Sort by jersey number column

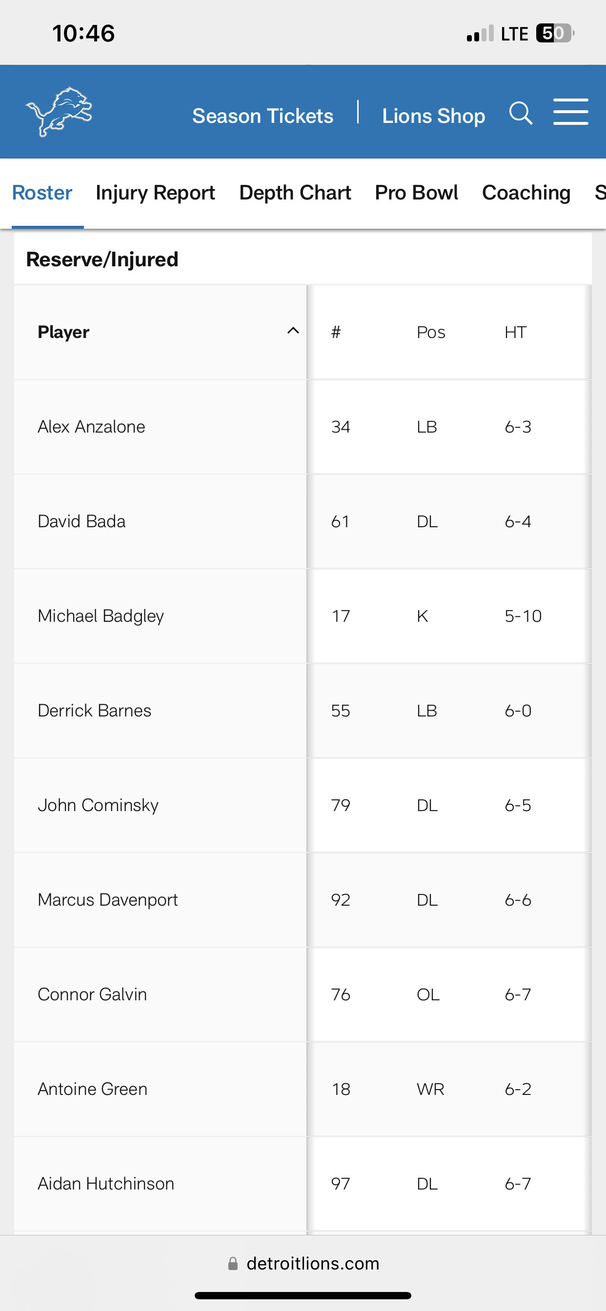[336, 332]
